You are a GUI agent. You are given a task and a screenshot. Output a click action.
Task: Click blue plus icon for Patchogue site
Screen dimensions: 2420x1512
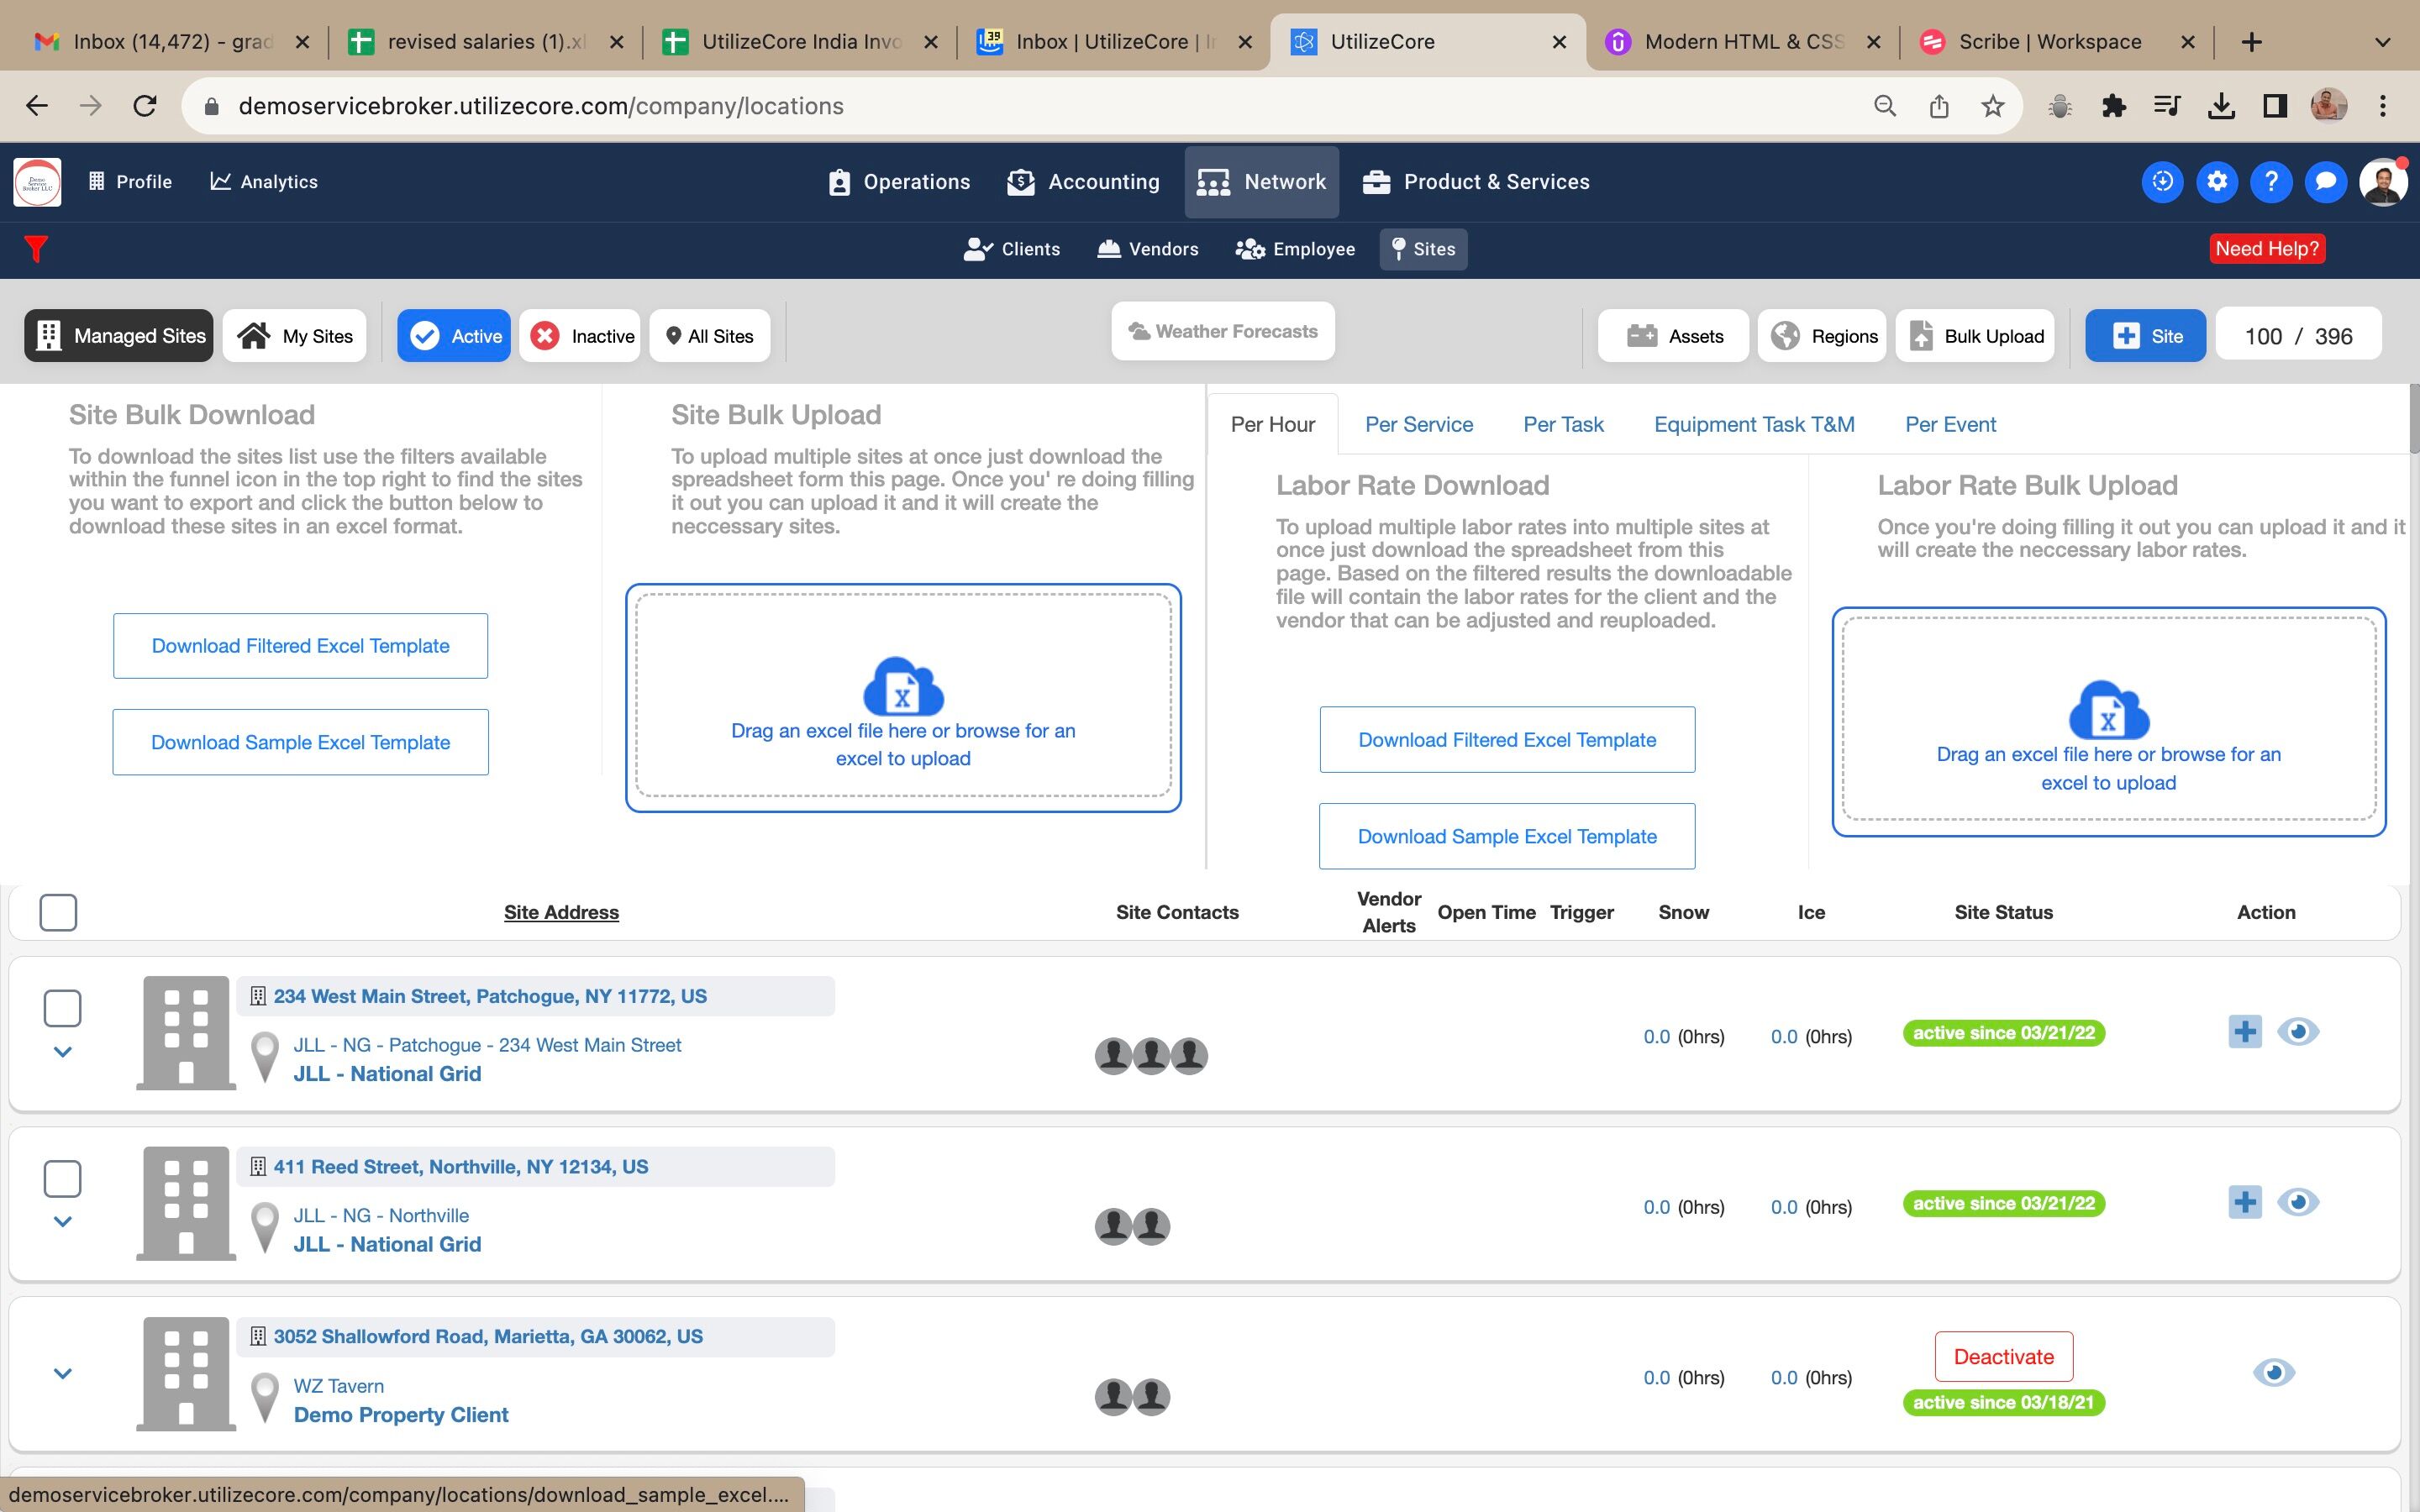[2244, 1031]
